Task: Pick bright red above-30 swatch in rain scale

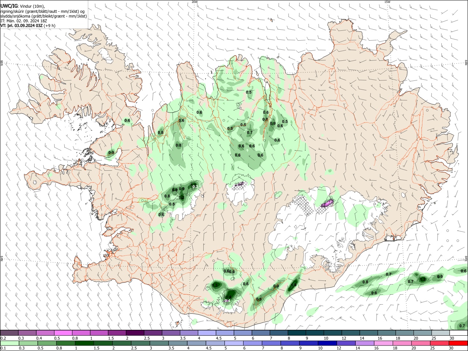Action: [x=458, y=343]
